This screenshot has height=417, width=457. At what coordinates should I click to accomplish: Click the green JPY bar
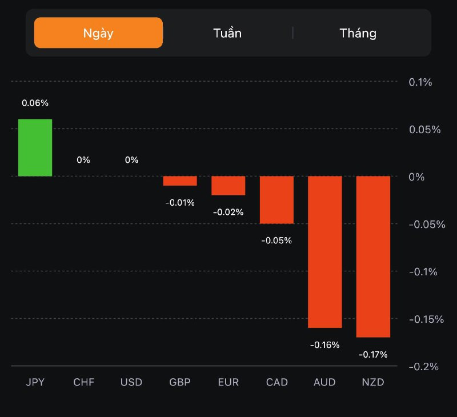tap(35, 147)
